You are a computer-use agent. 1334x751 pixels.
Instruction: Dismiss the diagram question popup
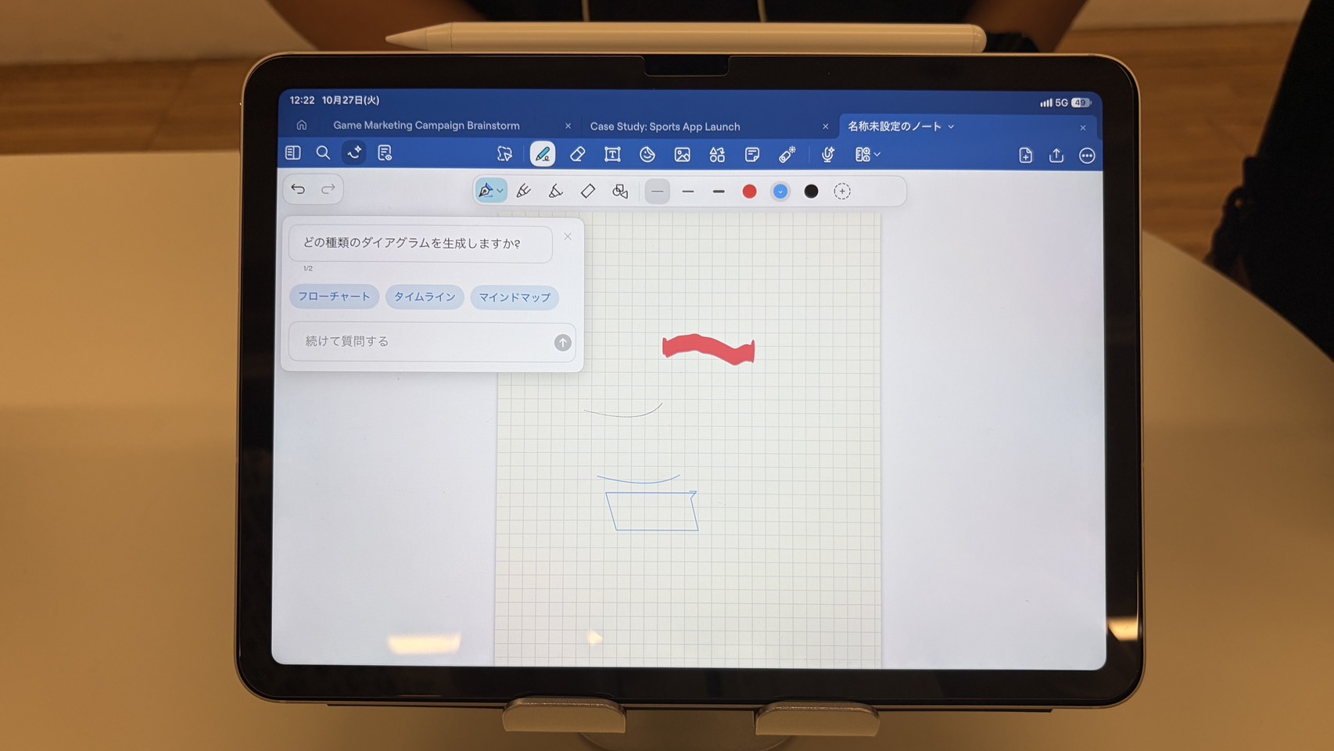pos(568,236)
